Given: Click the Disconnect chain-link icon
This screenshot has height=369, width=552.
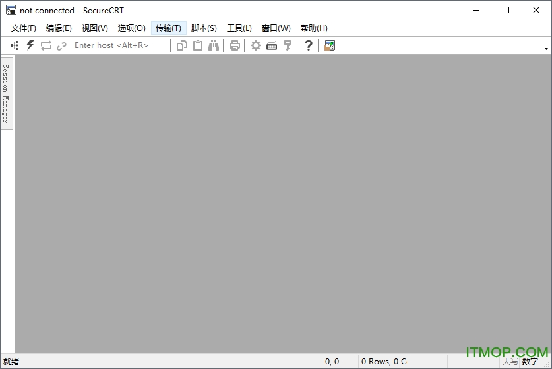Looking at the screenshot, I should pos(61,45).
